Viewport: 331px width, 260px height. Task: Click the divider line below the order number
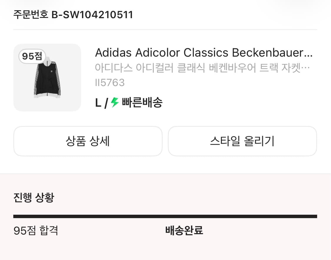coord(165,30)
